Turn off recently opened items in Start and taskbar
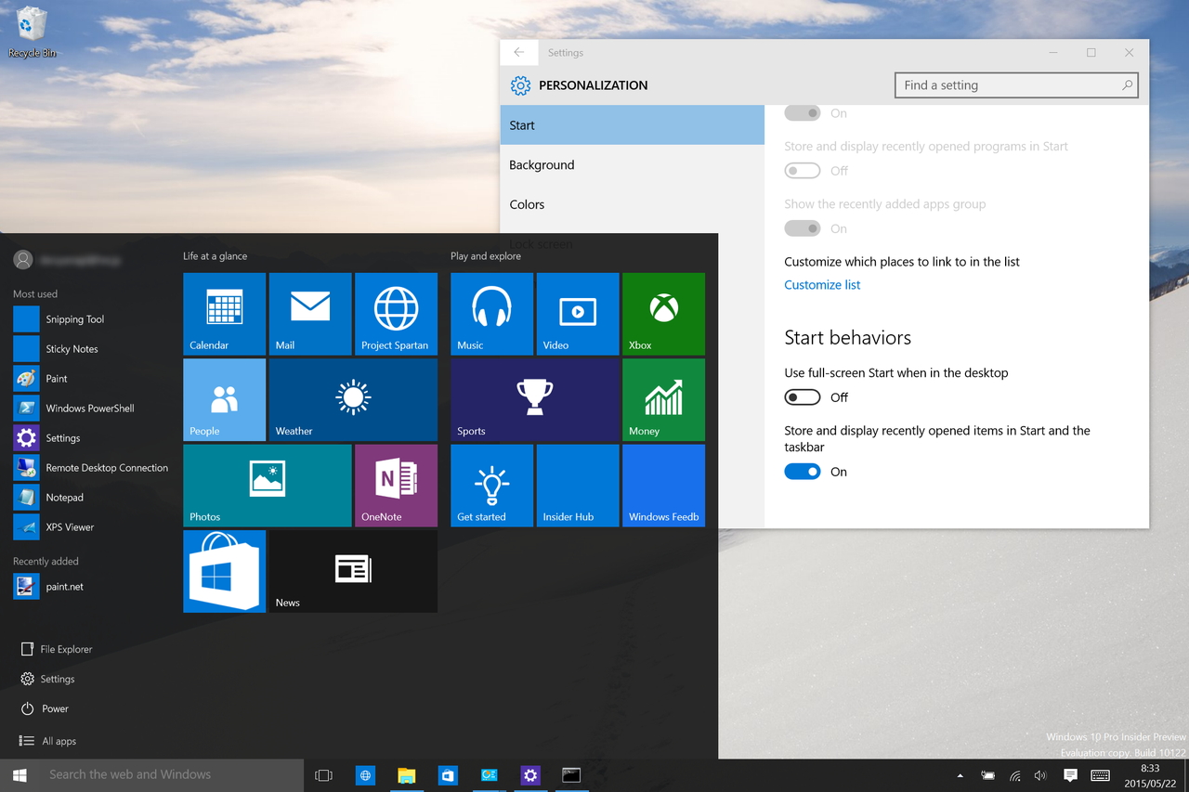The width and height of the screenshot is (1189, 792). 803,472
